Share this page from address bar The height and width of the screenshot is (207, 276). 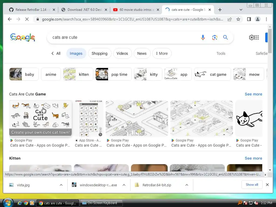[x=230, y=19]
